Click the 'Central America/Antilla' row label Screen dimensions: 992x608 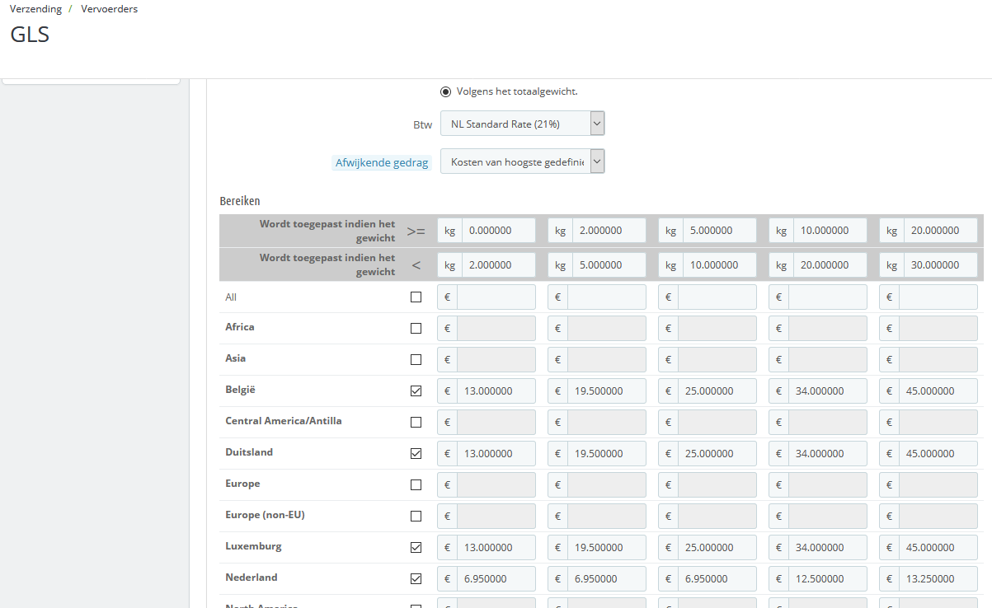(x=284, y=421)
